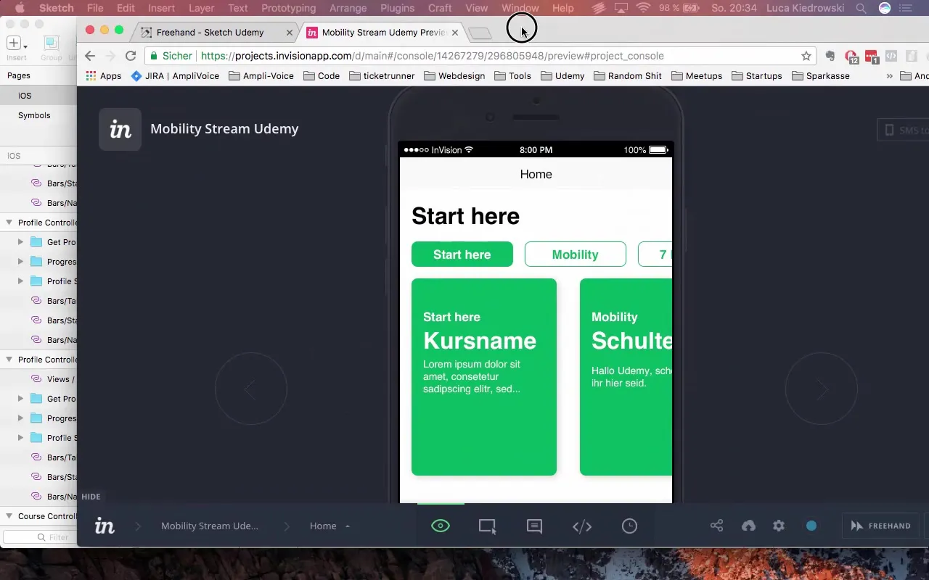Viewport: 929px width, 580px height.
Task: Select the Symbols page in Sketch
Action: (x=34, y=115)
